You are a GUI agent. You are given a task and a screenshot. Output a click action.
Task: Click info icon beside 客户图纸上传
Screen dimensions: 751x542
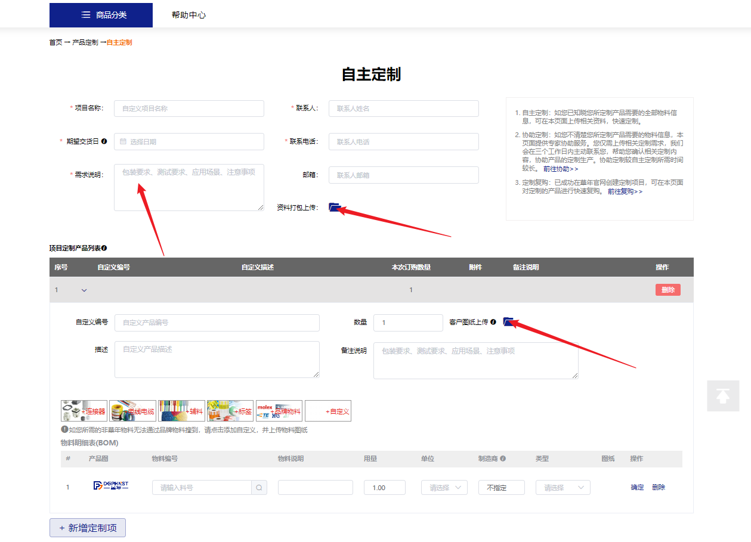coord(493,322)
